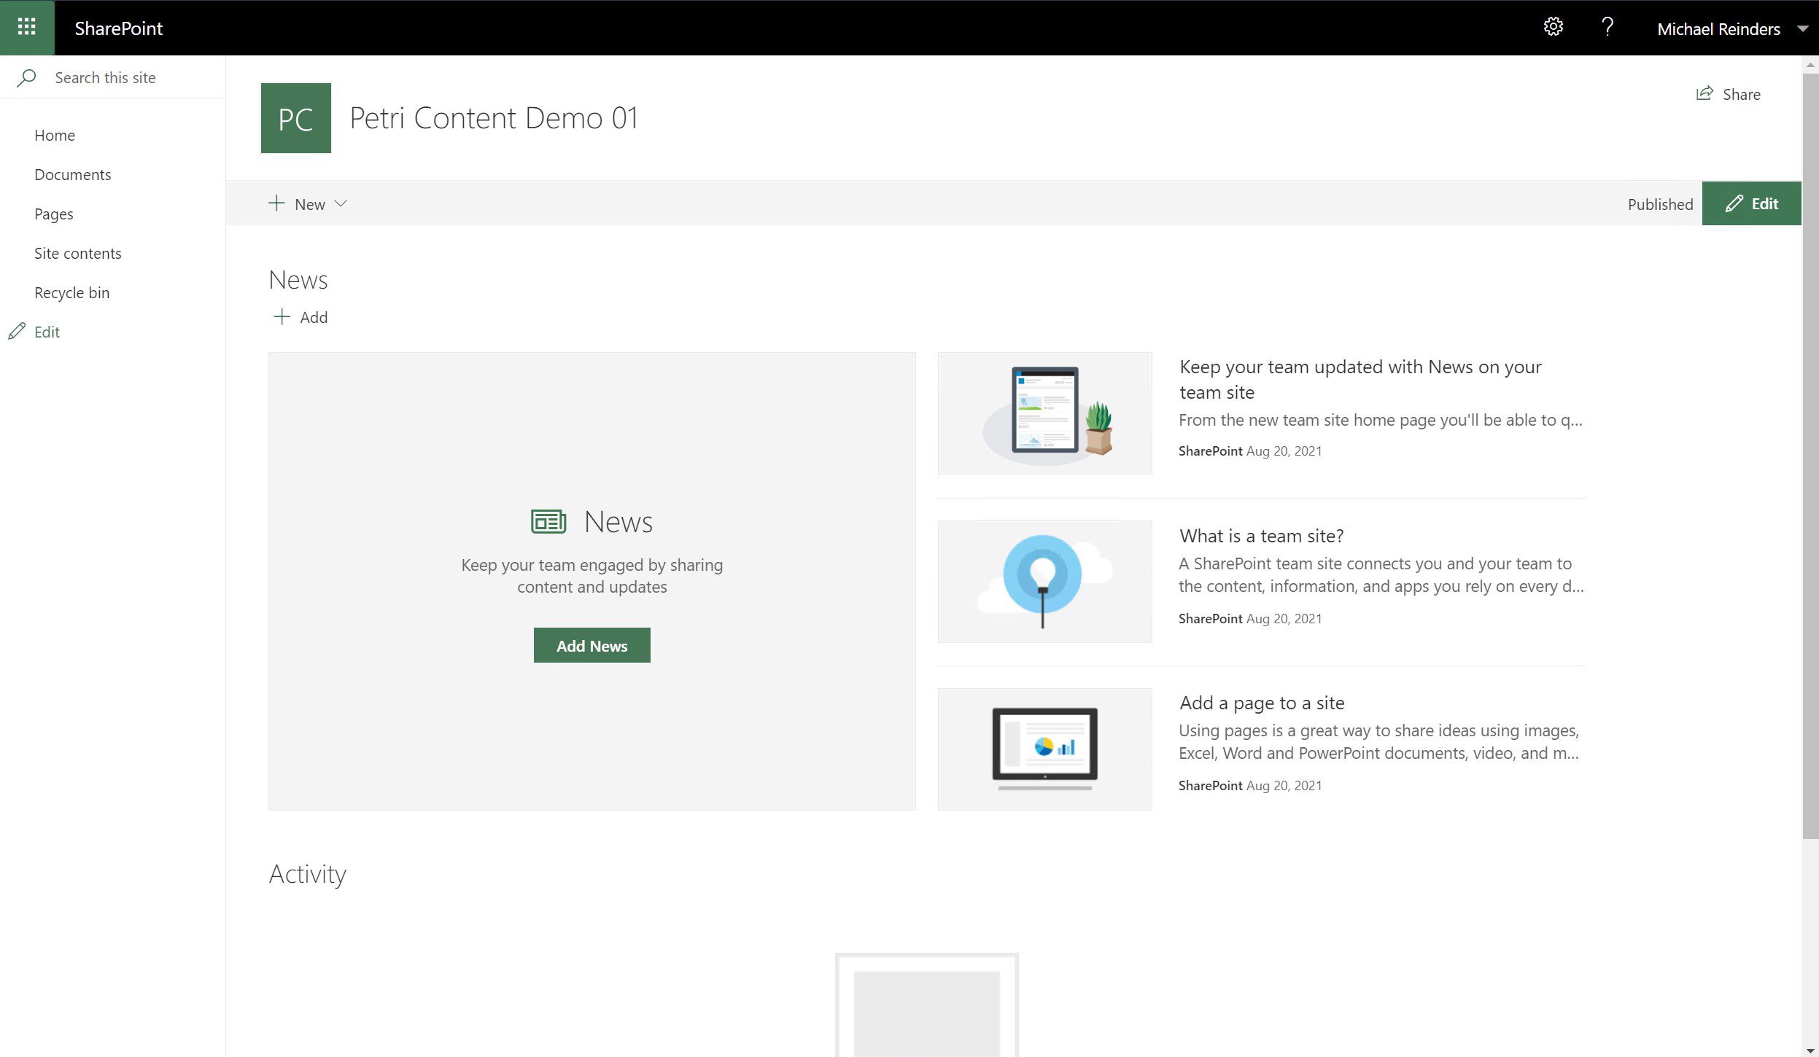Click the scrollbar up arrow

(x=1810, y=65)
